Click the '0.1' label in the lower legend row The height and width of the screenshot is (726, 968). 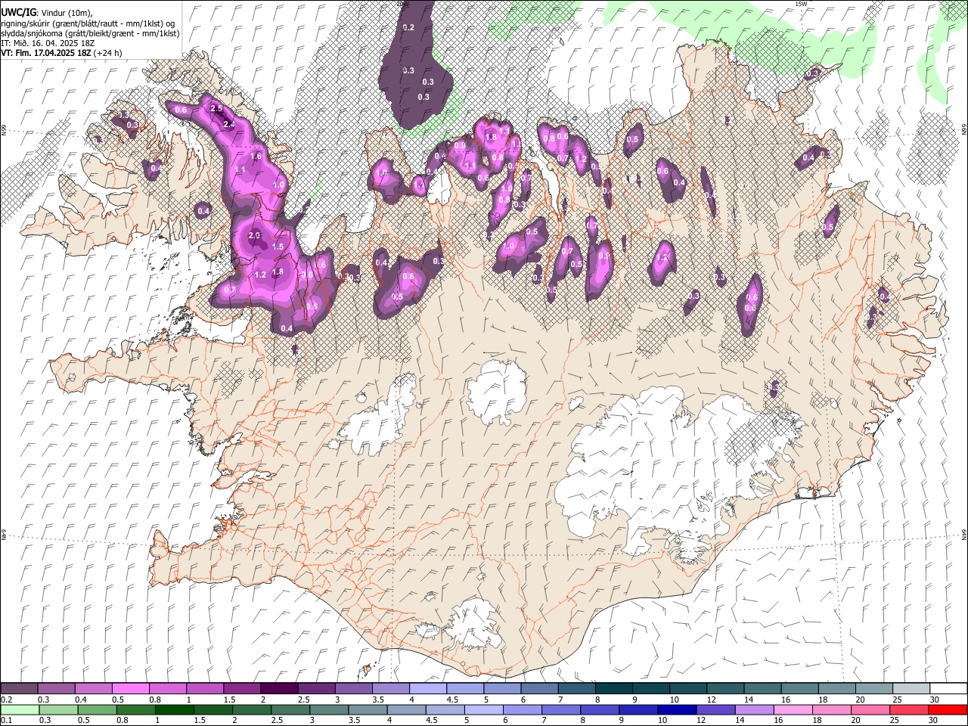click(6, 721)
